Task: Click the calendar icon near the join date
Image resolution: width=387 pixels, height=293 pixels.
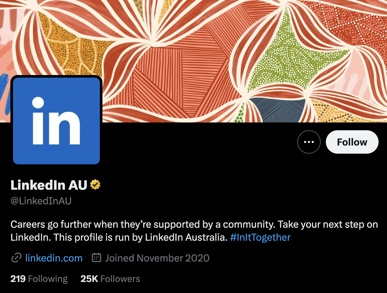Action: coord(97,258)
